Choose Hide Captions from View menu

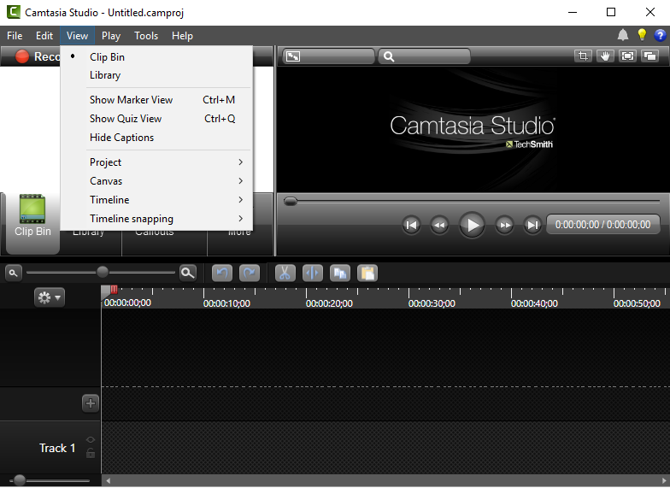[157, 138]
